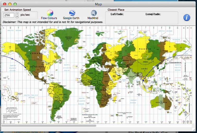This screenshot has height=133, width=197.
Task: Click the blue midpoint marker over Pacific
Action: point(12,59)
